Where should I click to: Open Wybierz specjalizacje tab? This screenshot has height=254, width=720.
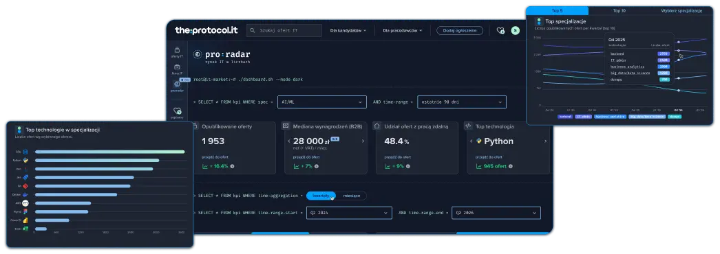click(682, 10)
